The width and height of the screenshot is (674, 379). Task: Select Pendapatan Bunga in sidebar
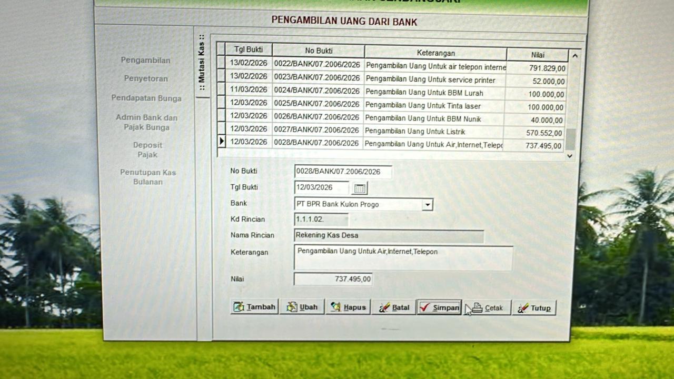click(146, 98)
